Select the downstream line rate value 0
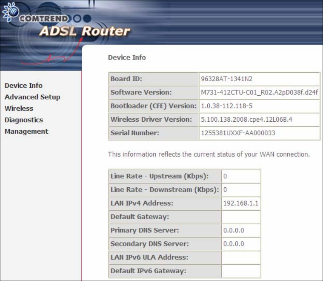323x281 pixels. tap(225, 190)
